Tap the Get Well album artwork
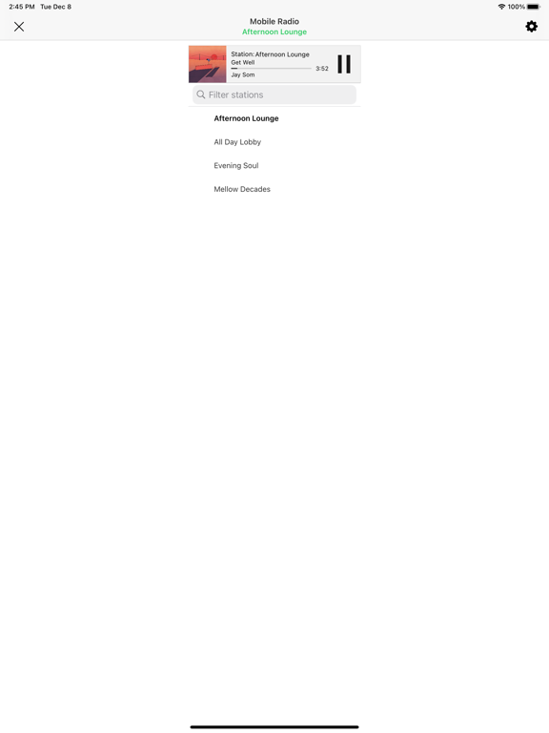The height and width of the screenshot is (733, 549). coord(207,64)
